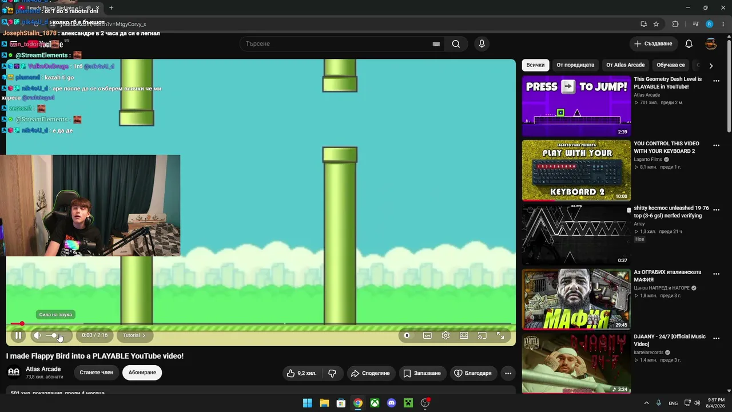Show hidden system tray icons
The width and height of the screenshot is (732, 412).
pos(647,403)
